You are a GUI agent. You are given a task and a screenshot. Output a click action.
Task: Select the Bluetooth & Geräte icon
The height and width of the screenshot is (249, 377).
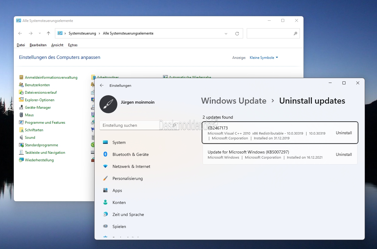(x=105, y=154)
